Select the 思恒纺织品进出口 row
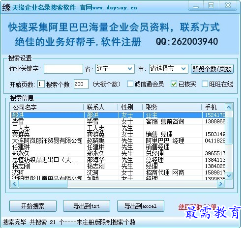The height and width of the screenshot is (228, 245). (45, 160)
